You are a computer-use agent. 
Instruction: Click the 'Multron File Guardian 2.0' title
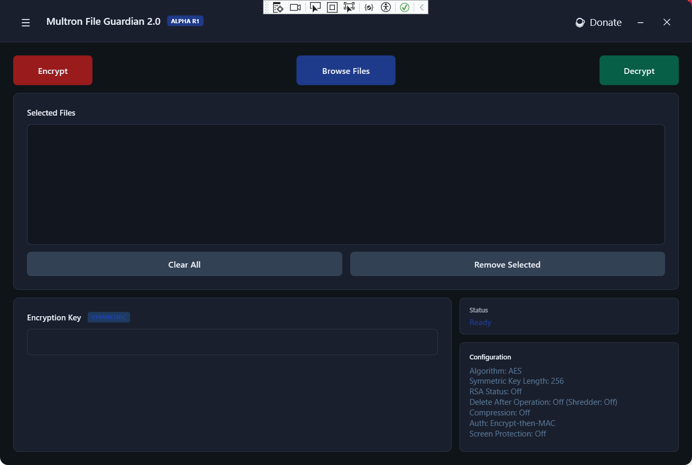[x=104, y=22]
